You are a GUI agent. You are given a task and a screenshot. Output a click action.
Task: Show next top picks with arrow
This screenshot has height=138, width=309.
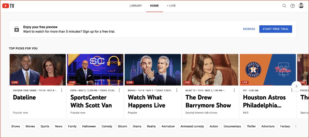(296, 86)
